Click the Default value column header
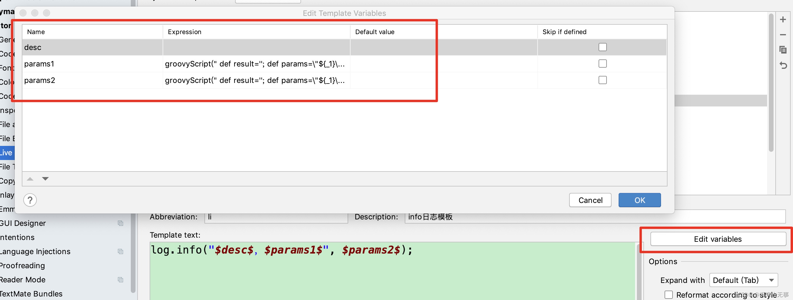Screen dimensions: 793x300 444,32
